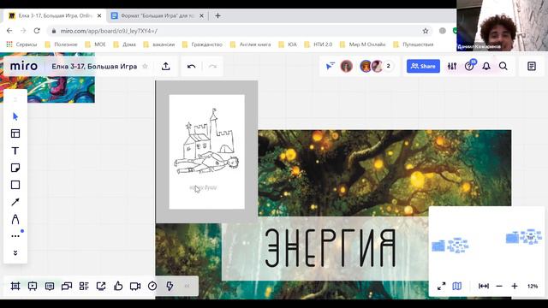Show the 2 additional collaborators
The image size is (548, 308).
pyautogui.click(x=388, y=66)
